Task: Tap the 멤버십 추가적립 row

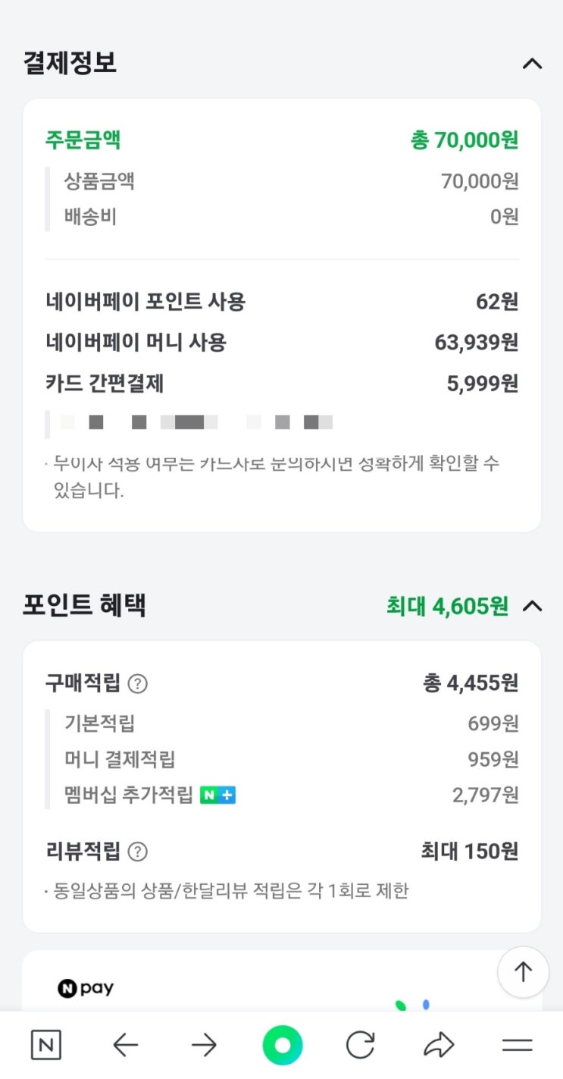Action: coord(129,795)
